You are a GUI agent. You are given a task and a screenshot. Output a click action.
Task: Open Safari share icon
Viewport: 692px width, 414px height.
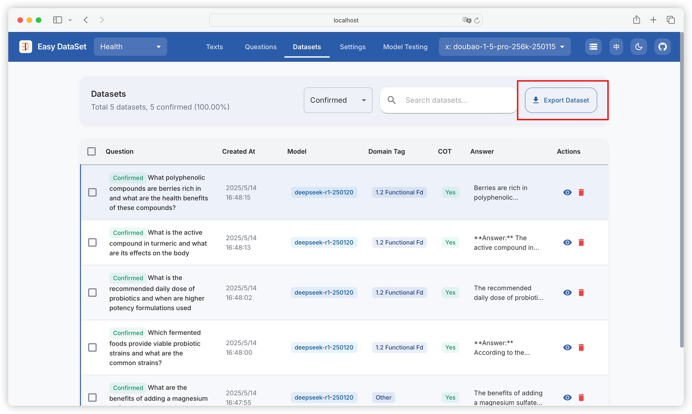tap(636, 20)
